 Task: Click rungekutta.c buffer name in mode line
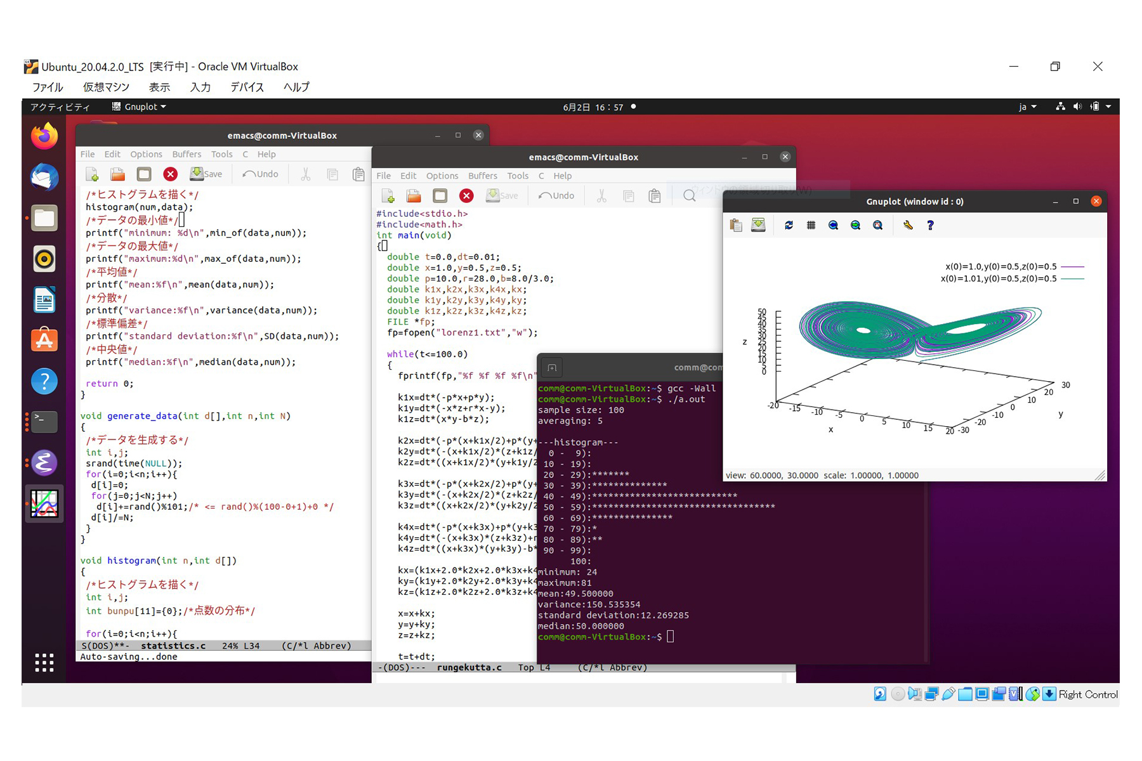coord(469,667)
